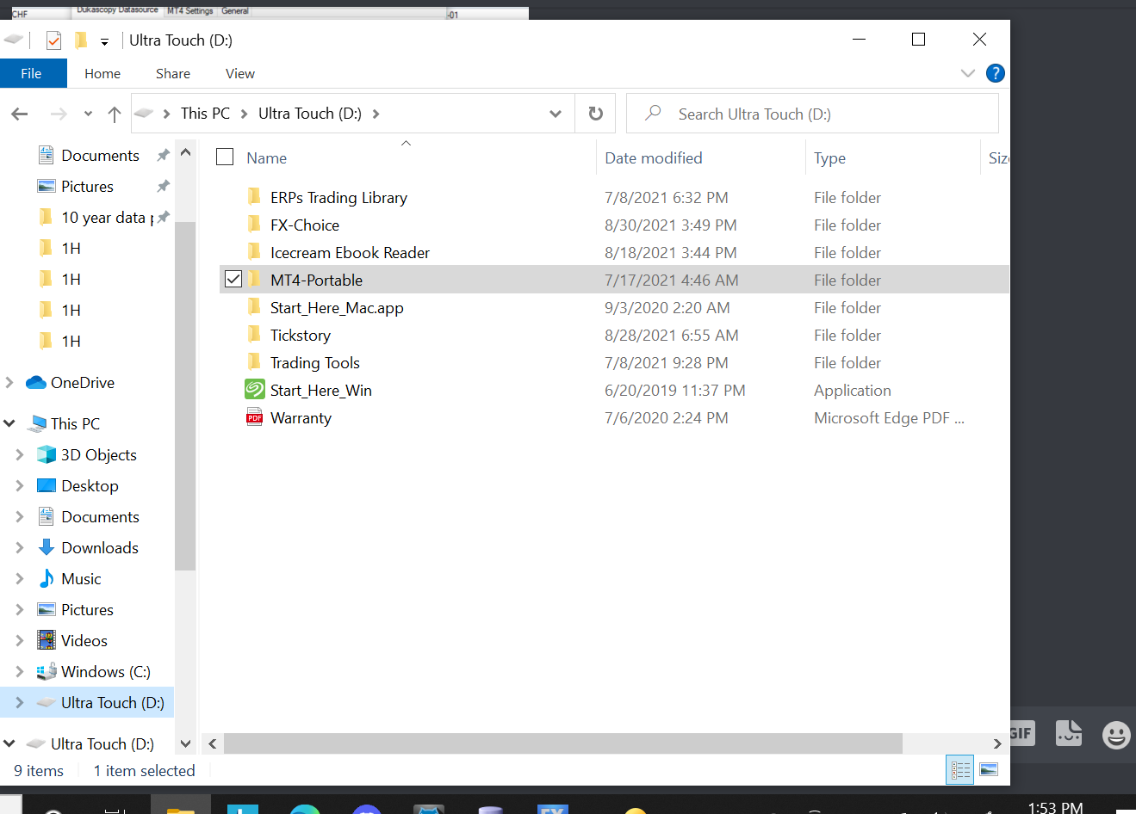Select the Start_Here_Mac.app folder icon
The width and height of the screenshot is (1136, 814).
254,307
